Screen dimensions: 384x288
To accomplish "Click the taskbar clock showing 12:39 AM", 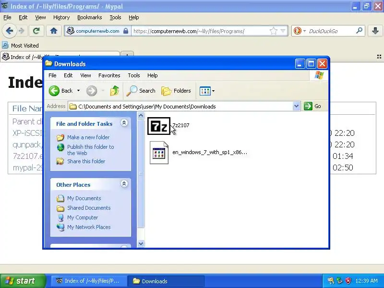I will coord(366,281).
